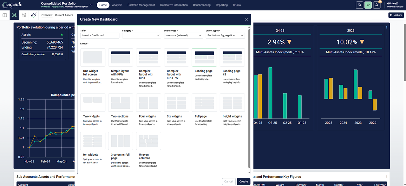Screen dimensions: 406x186
Task: Click the analytics bubble icon in toolbar
Action: click(x=34, y=15)
